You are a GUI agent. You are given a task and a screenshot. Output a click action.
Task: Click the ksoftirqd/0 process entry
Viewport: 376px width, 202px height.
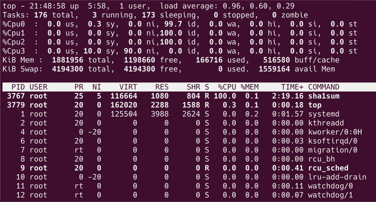point(183,141)
